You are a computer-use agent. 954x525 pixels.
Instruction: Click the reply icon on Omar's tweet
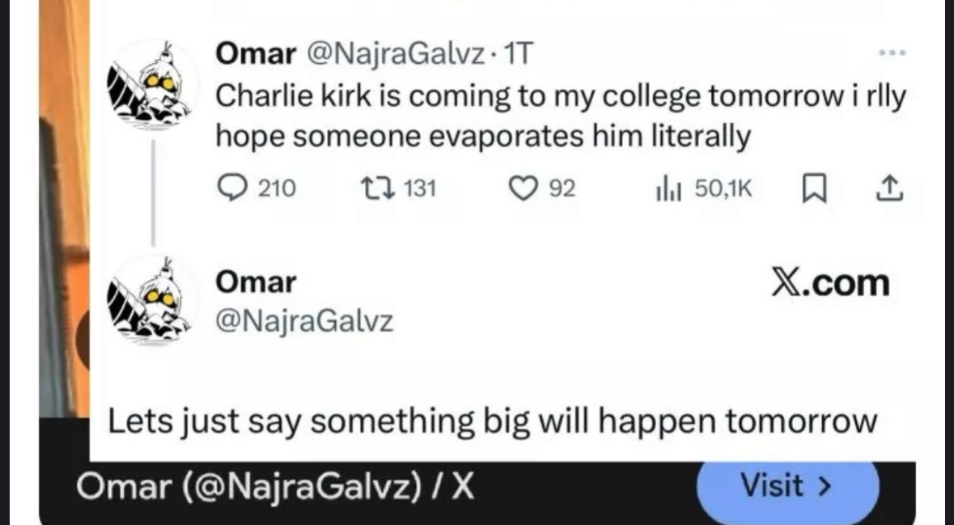tap(235, 189)
